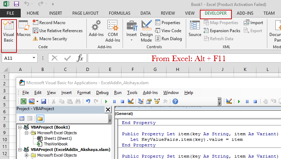Open XML Expansion Packs

pyautogui.click(x=222, y=31)
